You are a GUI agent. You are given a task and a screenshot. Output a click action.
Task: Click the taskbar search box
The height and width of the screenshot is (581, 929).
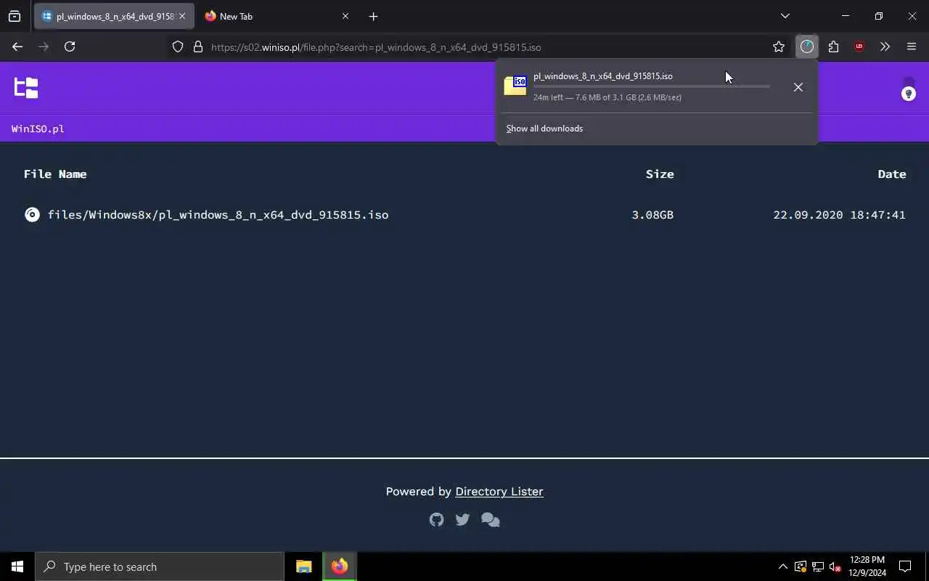[160, 566]
